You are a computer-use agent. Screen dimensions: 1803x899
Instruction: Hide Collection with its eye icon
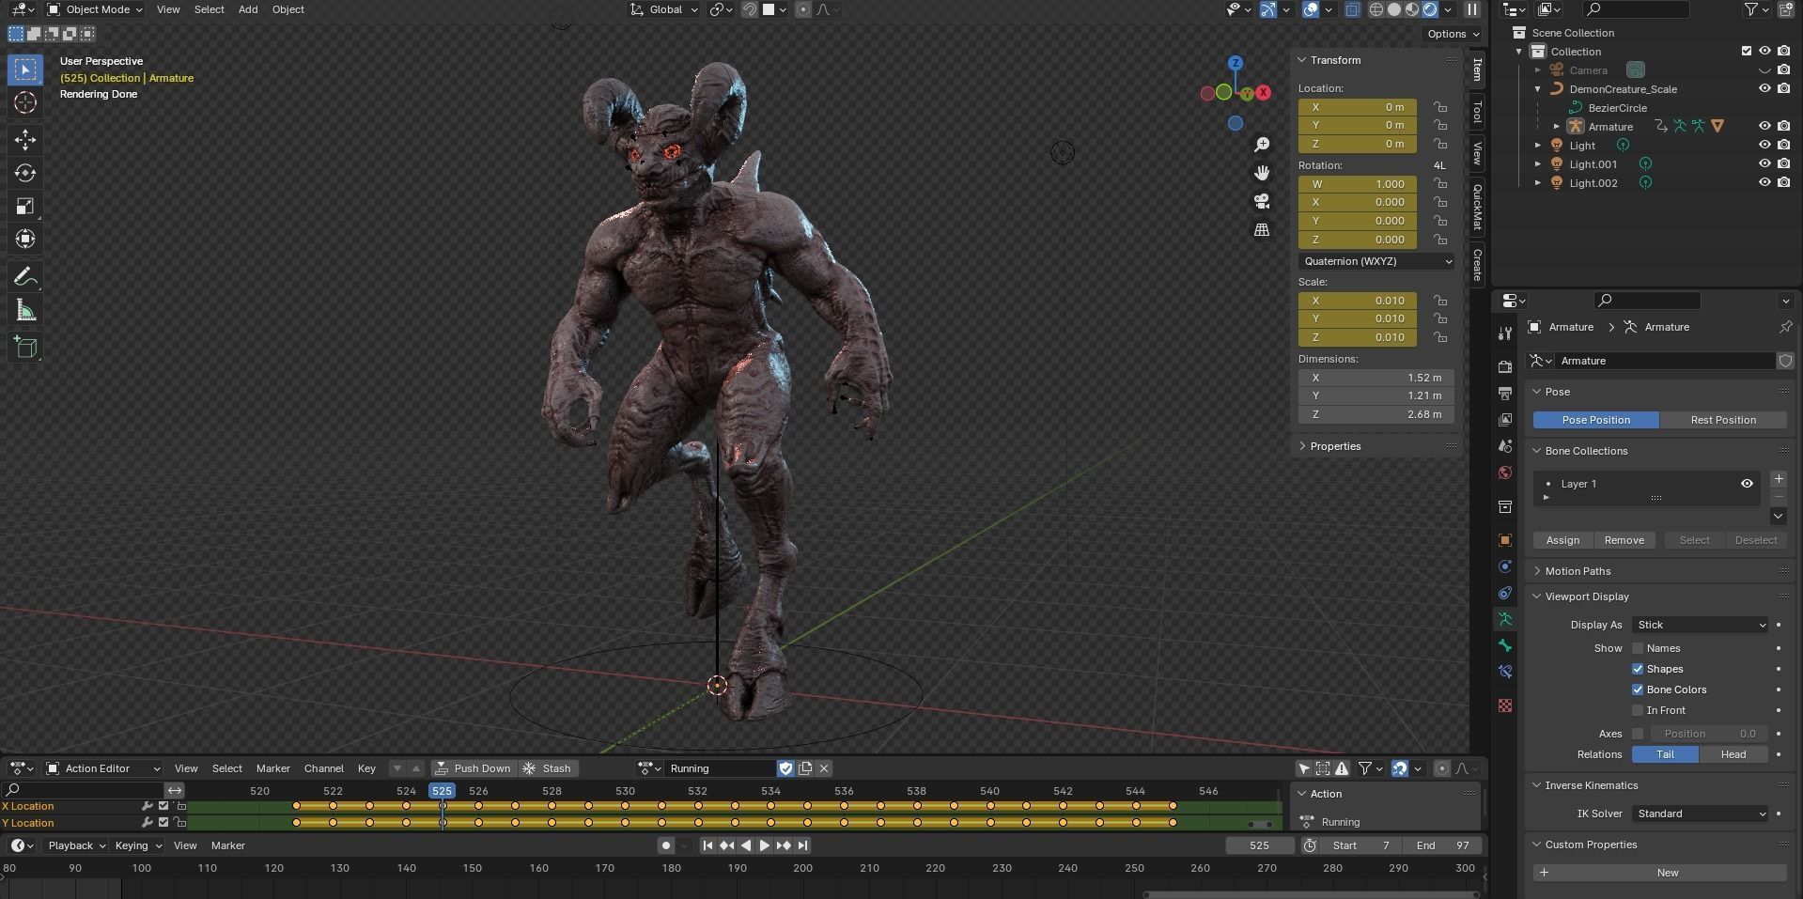click(1764, 52)
